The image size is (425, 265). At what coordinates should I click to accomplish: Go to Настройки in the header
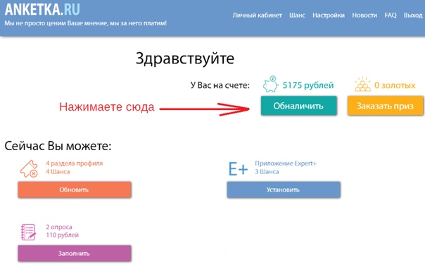(329, 16)
